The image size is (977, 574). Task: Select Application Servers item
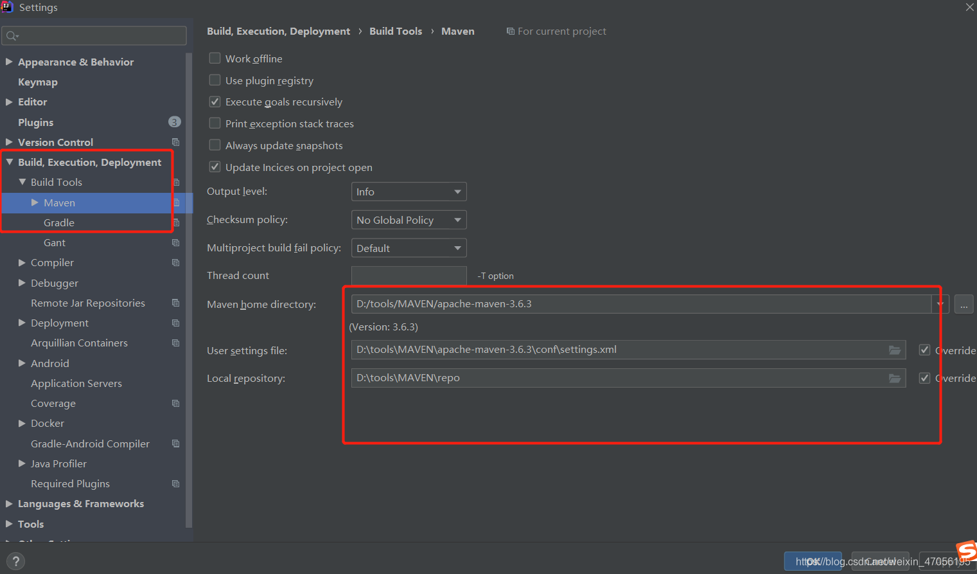[x=76, y=383]
